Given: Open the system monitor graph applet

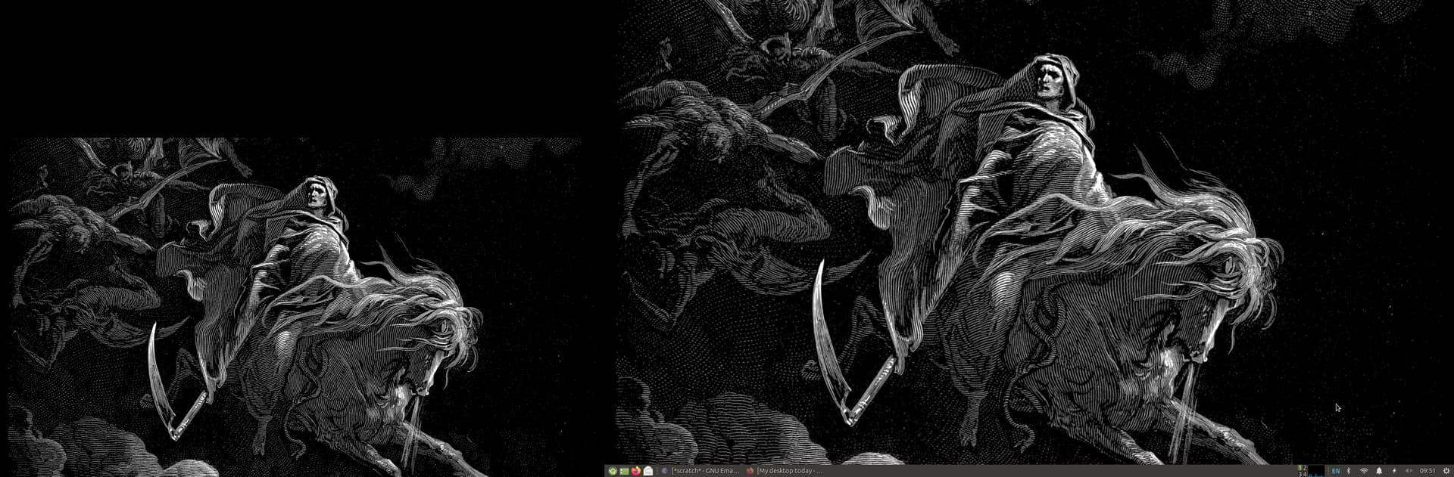Looking at the screenshot, I should [1316, 471].
